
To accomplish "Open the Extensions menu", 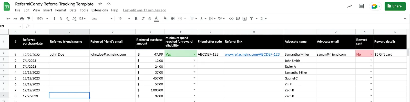I will click(x=100, y=10).
